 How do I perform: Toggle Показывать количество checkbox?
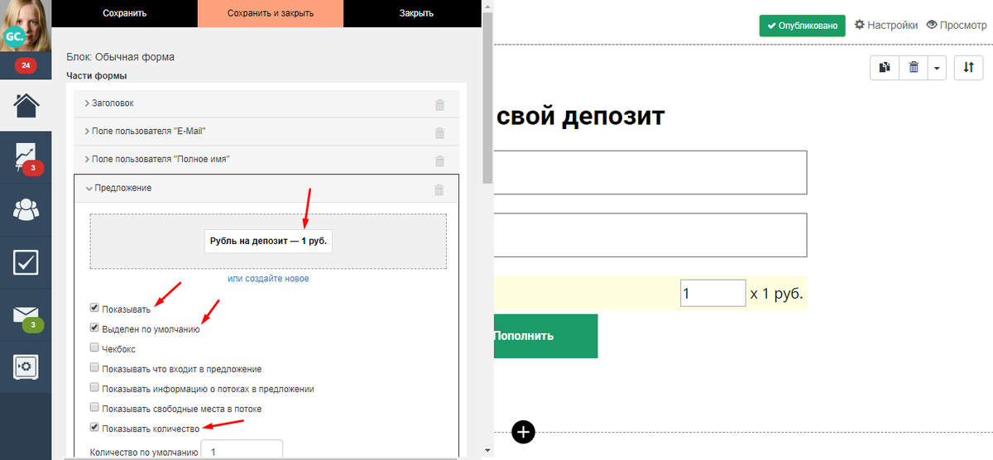tap(94, 428)
